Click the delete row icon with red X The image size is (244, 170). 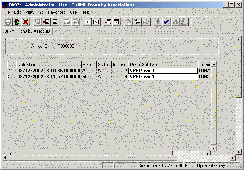[x=117, y=22]
